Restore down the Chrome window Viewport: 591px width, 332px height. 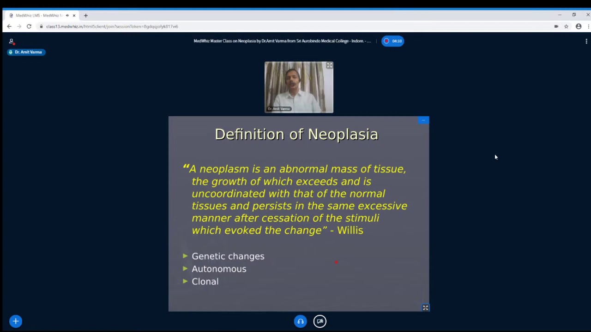(574, 15)
